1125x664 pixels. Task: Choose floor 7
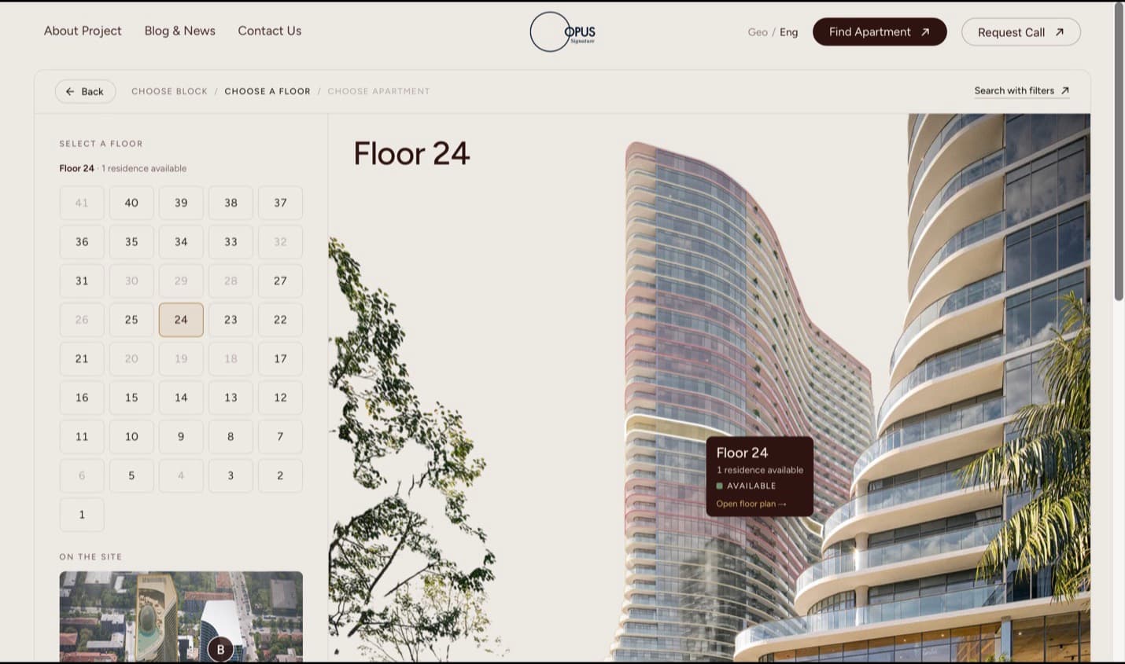click(x=280, y=437)
